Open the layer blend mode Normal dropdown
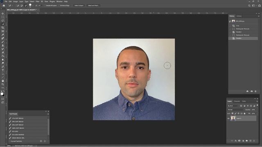Viewport: 262px width, 147px height. [x=235, y=110]
